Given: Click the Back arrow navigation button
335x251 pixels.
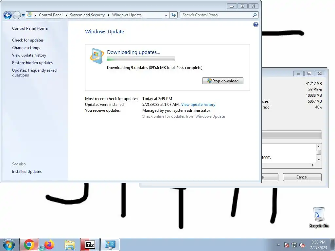Looking at the screenshot, I should pos(8,15).
